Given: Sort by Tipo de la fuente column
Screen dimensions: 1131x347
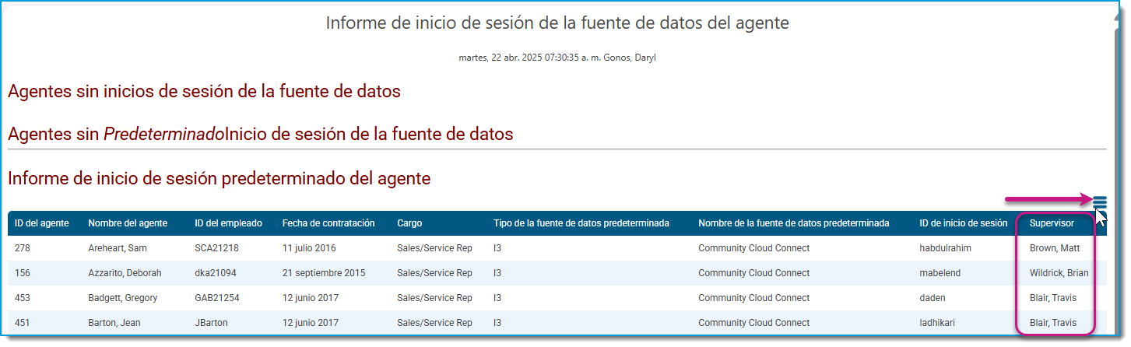Looking at the screenshot, I should 581,223.
